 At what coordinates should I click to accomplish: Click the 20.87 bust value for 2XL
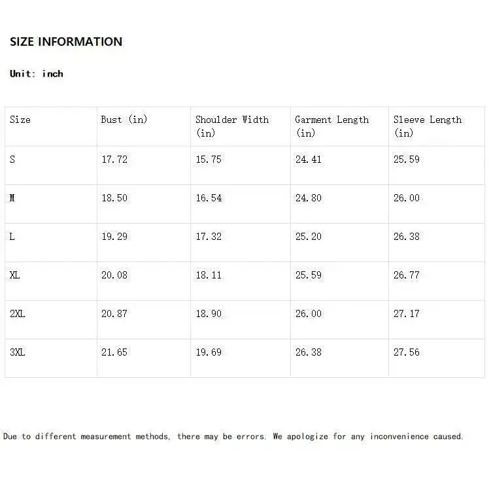[x=114, y=314]
